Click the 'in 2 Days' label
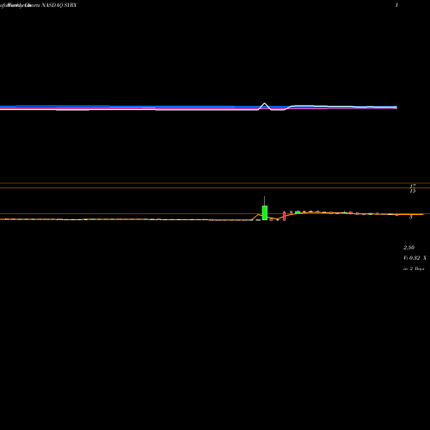This screenshot has width=430, height=430. 414,268
